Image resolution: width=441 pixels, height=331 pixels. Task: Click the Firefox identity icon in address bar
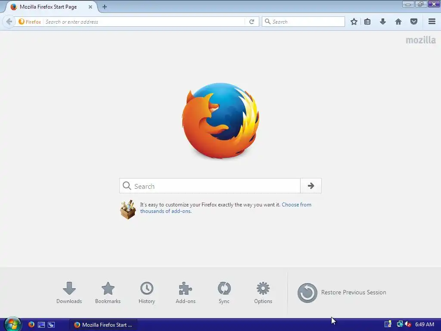coord(30,22)
